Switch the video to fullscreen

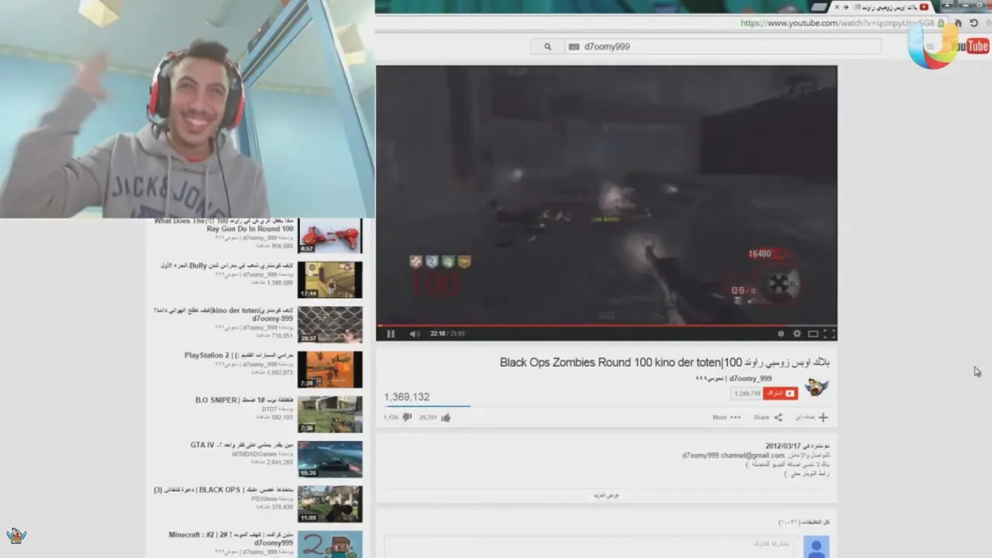point(829,334)
